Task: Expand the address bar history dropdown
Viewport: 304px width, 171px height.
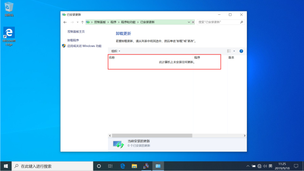Action: coord(189,22)
